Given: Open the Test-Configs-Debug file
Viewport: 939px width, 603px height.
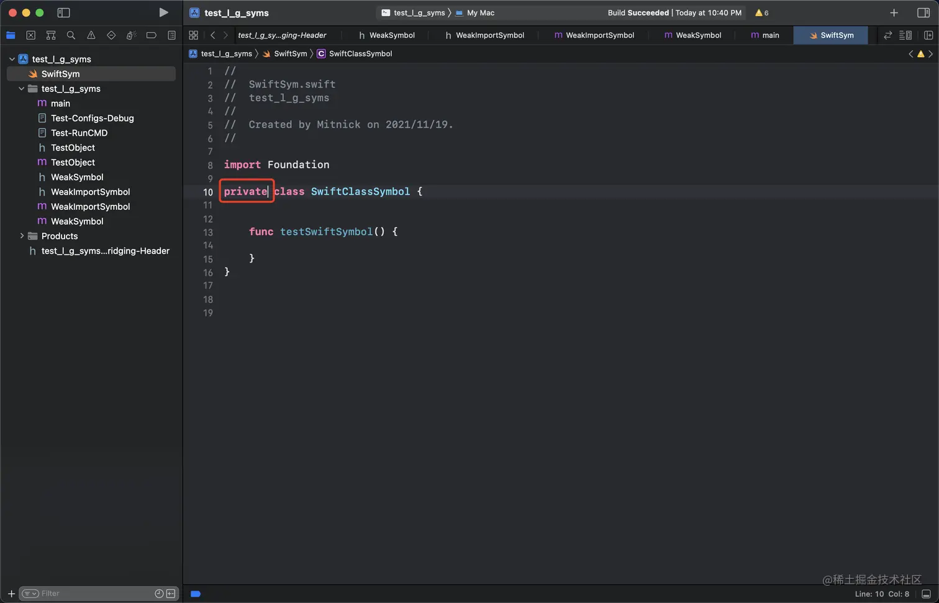Looking at the screenshot, I should (91, 118).
